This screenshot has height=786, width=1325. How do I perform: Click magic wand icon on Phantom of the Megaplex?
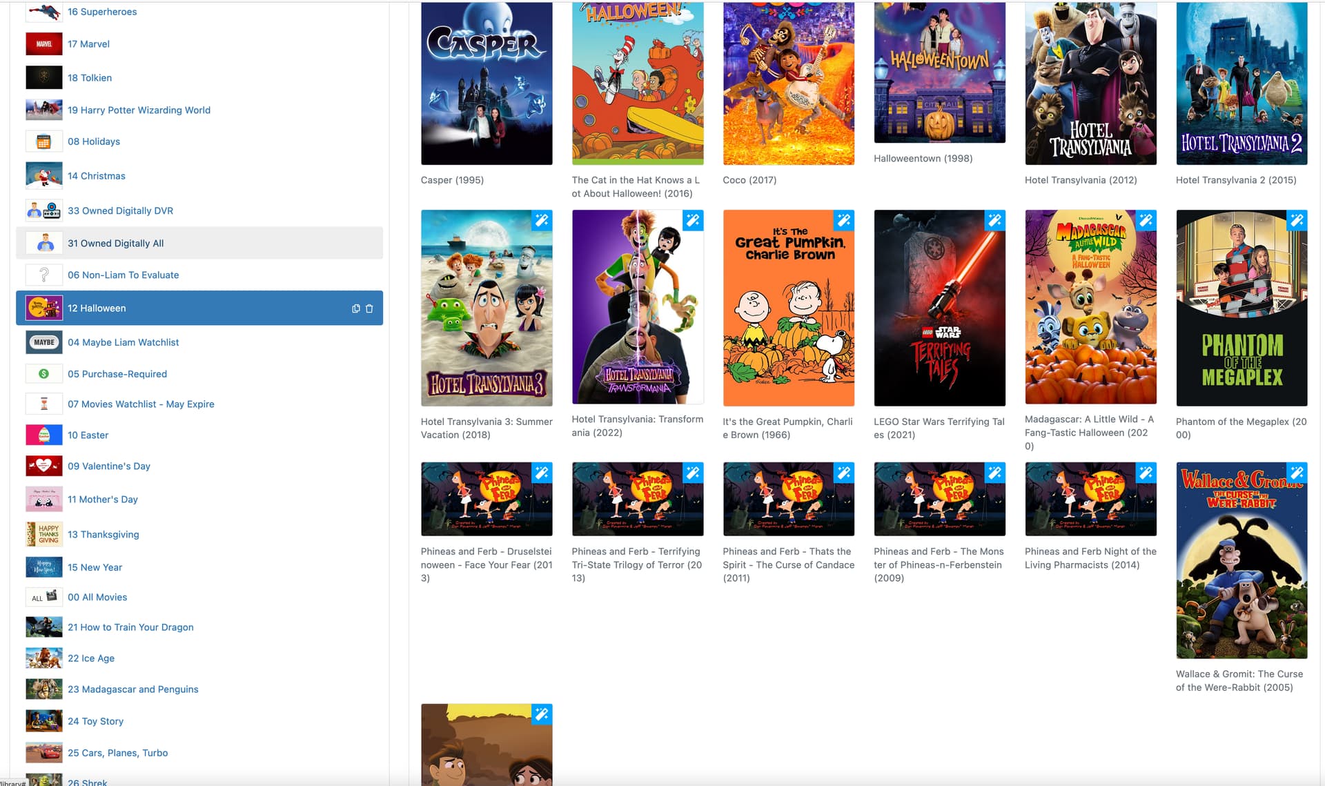point(1297,220)
